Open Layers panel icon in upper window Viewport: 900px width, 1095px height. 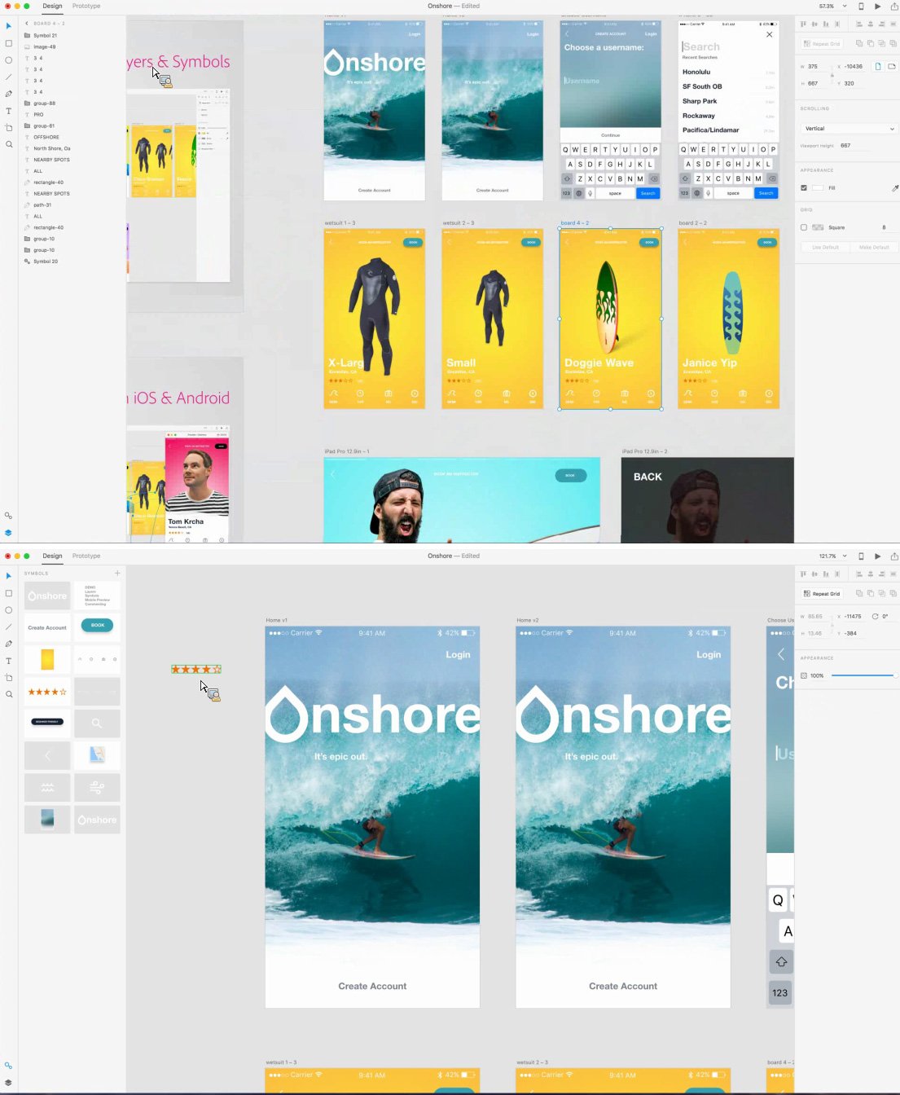click(8, 532)
